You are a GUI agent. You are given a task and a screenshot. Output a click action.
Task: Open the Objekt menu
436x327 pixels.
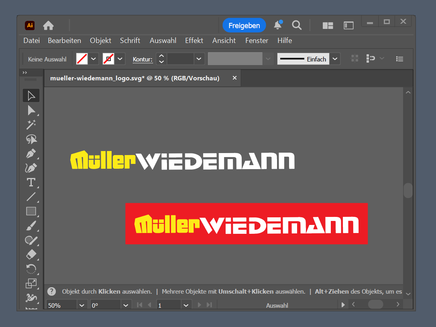100,41
